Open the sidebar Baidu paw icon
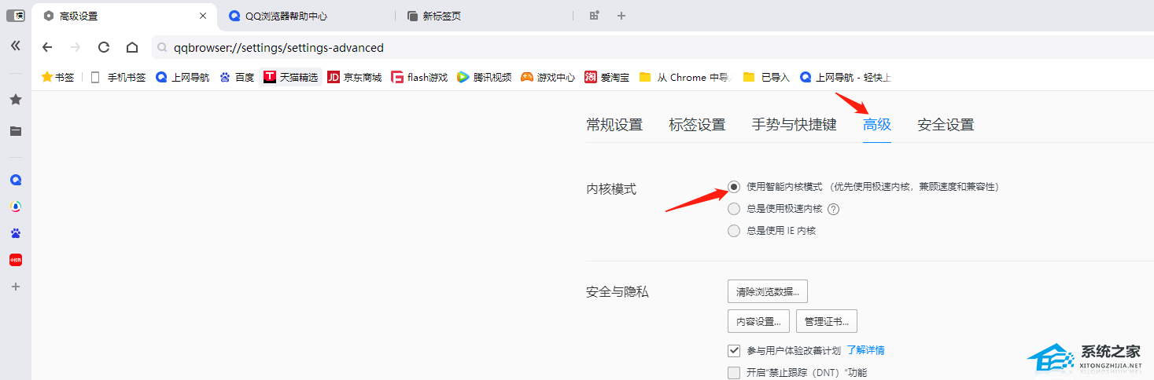Screen dimensions: 1154x380 coord(15,233)
